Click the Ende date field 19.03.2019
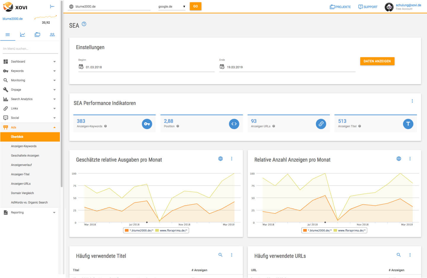Viewport: 427px width, 278px height. click(x=287, y=67)
